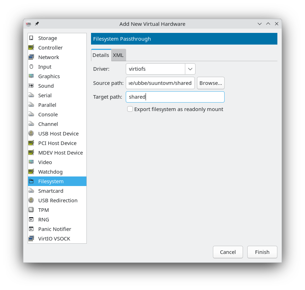The height and width of the screenshot is (290, 305).
Task: Click the Target path text field
Action: [x=175, y=97]
